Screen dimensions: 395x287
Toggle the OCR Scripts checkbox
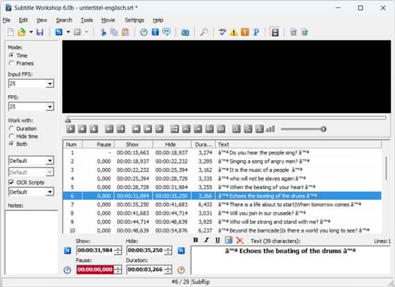[x=11, y=182]
